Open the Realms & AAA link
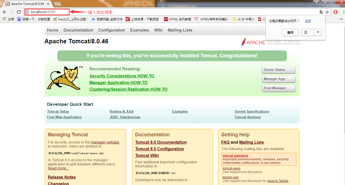The image size is (345, 185). click(122, 111)
